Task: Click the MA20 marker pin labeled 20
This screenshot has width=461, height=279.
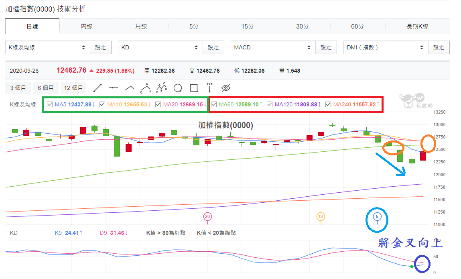Action: coord(207,217)
